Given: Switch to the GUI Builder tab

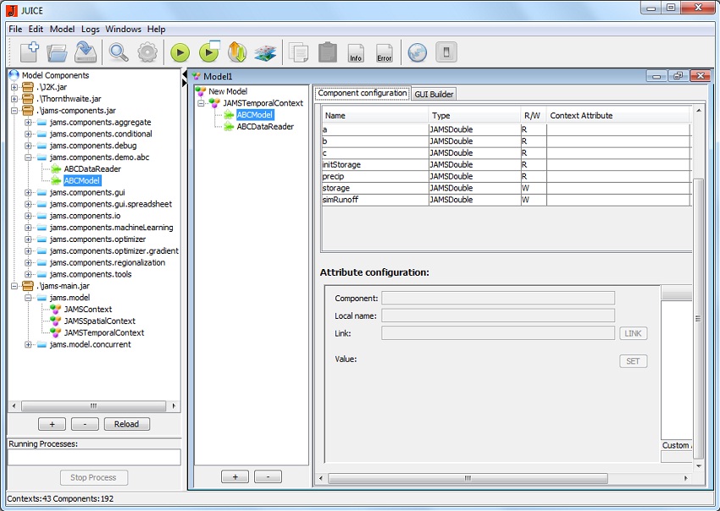Looking at the screenshot, I should tap(434, 94).
